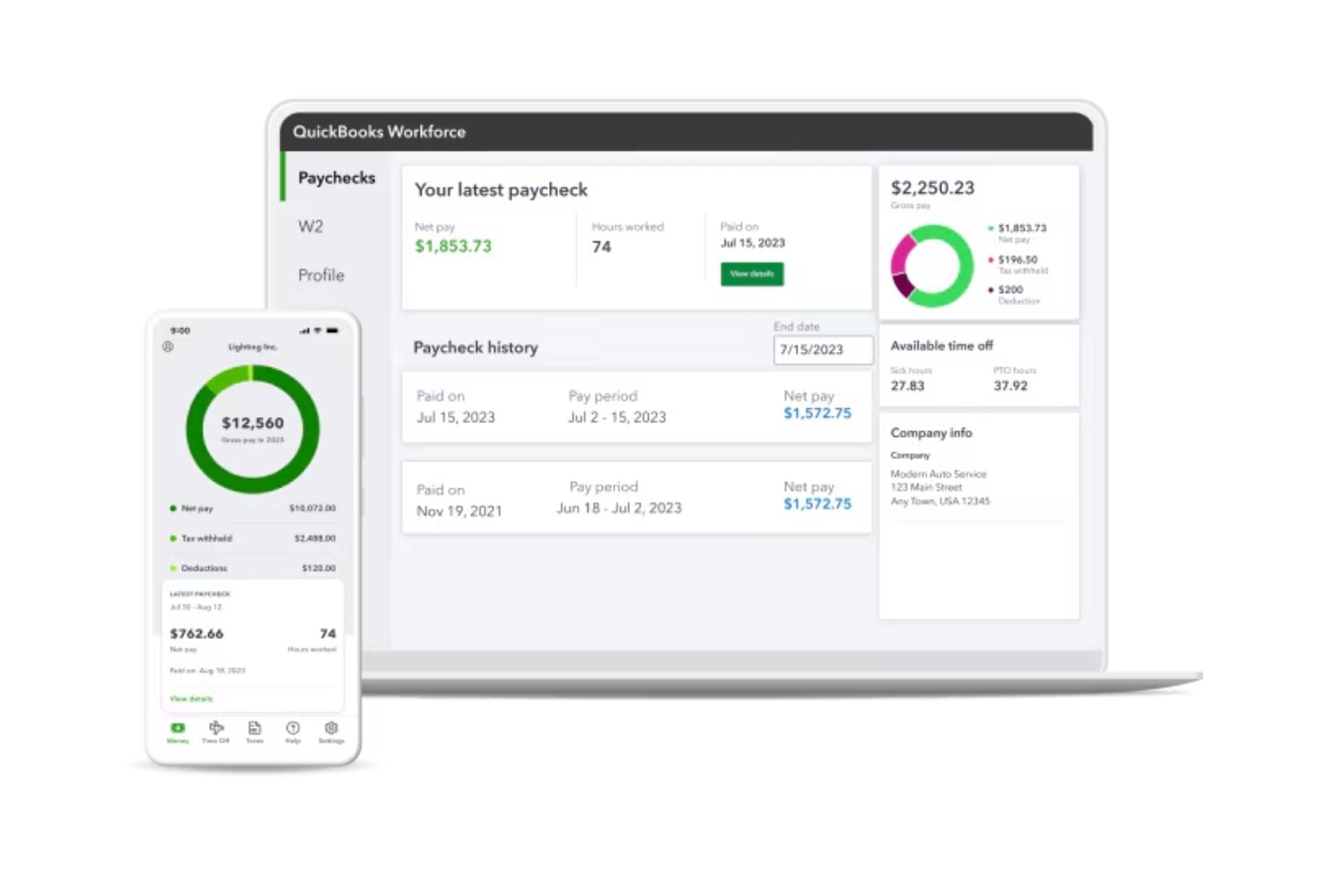Open net pay $1,572.75 for Nov 19 row
This screenshot has width=1328, height=886.
click(x=817, y=504)
